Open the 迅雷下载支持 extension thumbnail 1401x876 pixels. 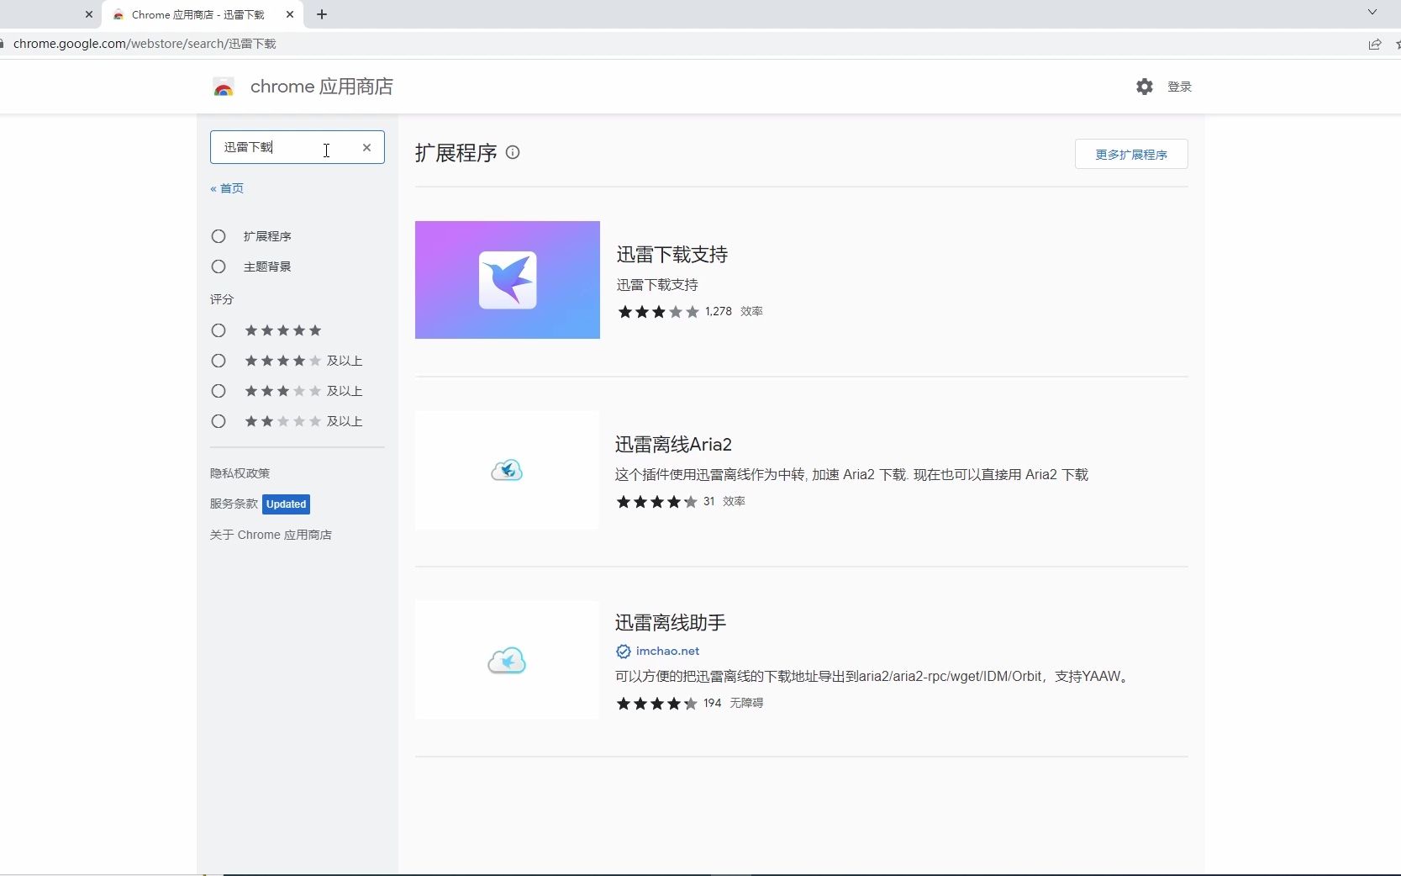pyautogui.click(x=508, y=280)
